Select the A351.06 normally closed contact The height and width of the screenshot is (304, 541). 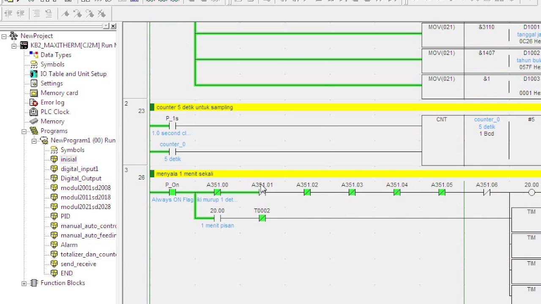486,193
